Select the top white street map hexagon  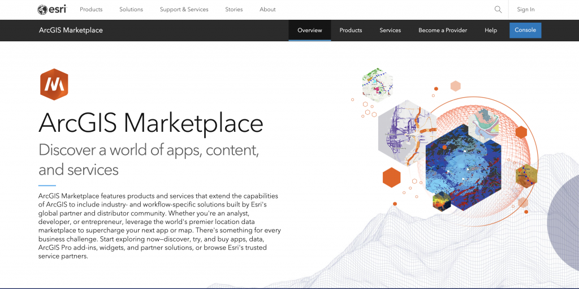(378, 83)
